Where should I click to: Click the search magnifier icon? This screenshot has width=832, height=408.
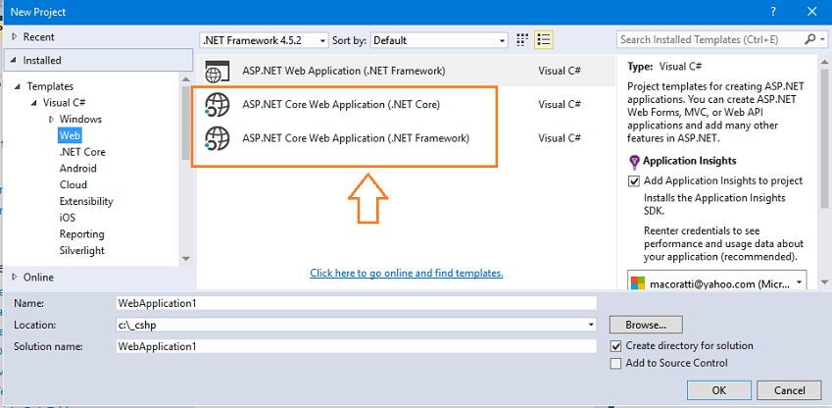point(810,40)
